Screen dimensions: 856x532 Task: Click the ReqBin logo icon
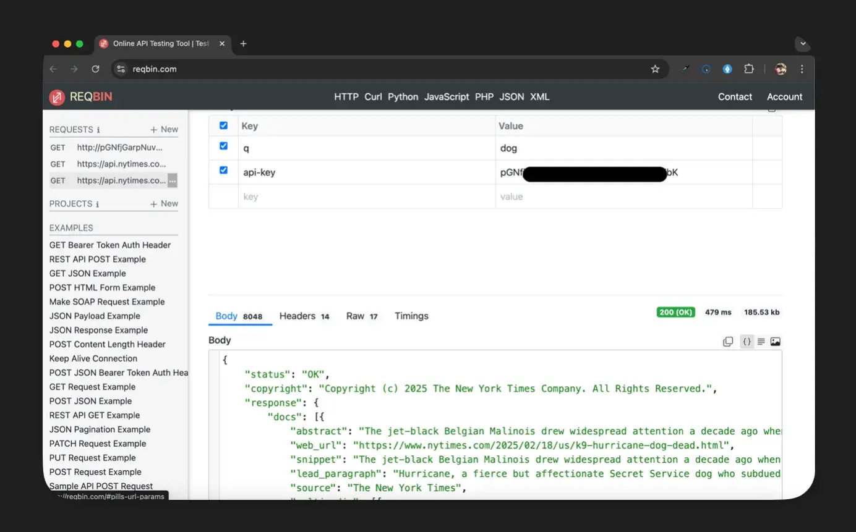(58, 97)
